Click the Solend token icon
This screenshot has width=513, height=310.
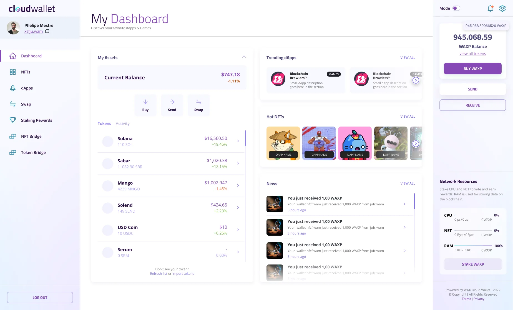click(x=108, y=208)
